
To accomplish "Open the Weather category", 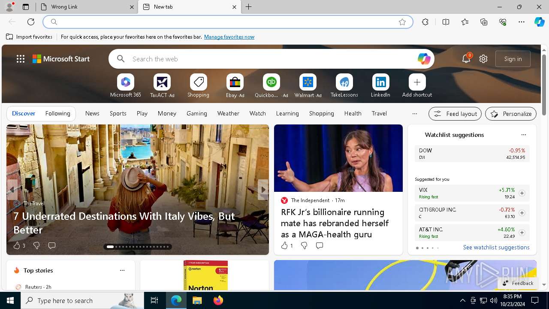I will [x=228, y=113].
